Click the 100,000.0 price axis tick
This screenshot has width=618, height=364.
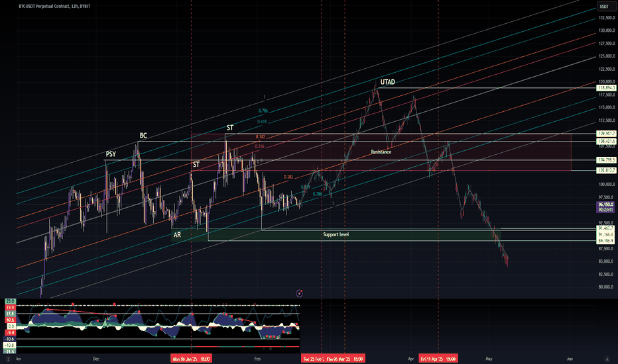click(607, 184)
